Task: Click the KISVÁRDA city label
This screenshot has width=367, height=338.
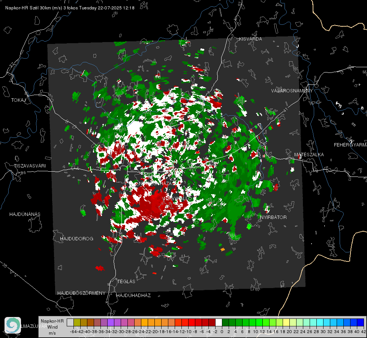Action: point(250,39)
